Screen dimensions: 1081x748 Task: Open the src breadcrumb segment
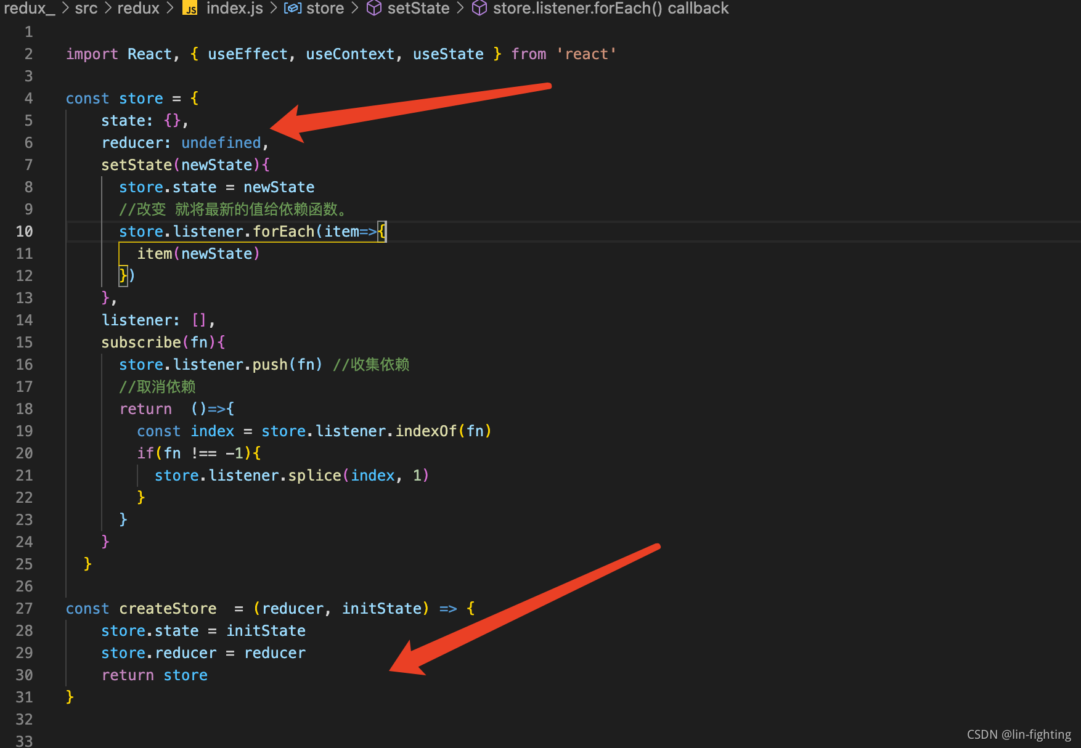click(x=86, y=9)
